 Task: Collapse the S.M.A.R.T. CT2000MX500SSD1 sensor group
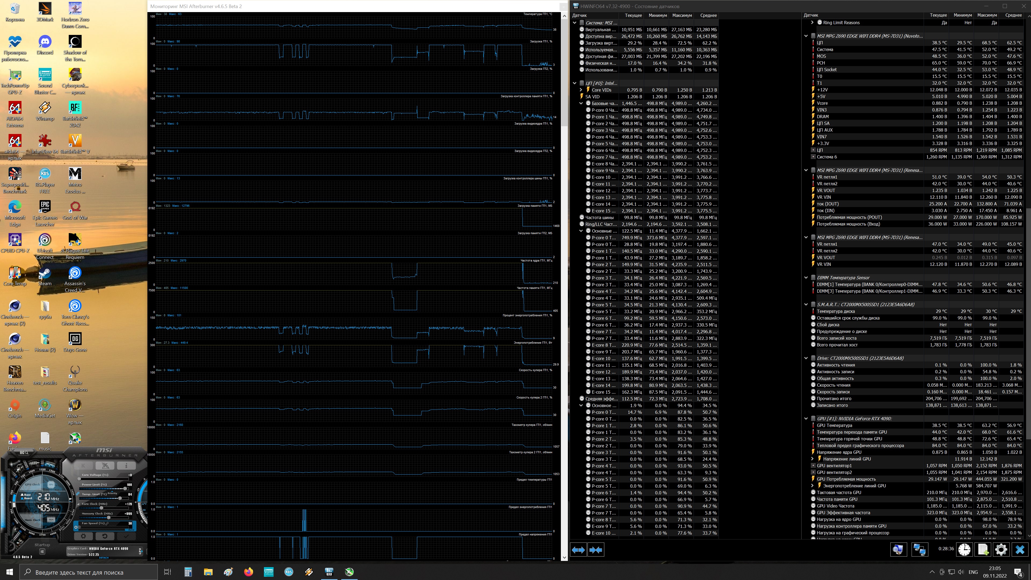point(806,304)
